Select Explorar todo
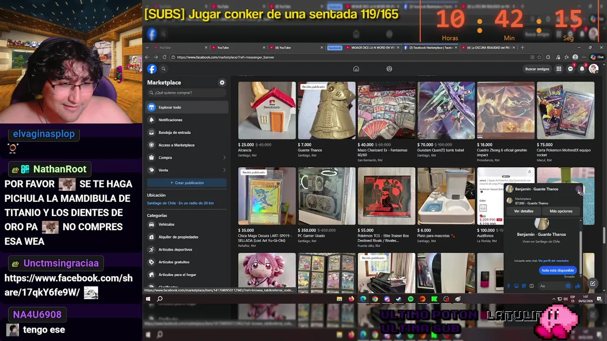 187,108
